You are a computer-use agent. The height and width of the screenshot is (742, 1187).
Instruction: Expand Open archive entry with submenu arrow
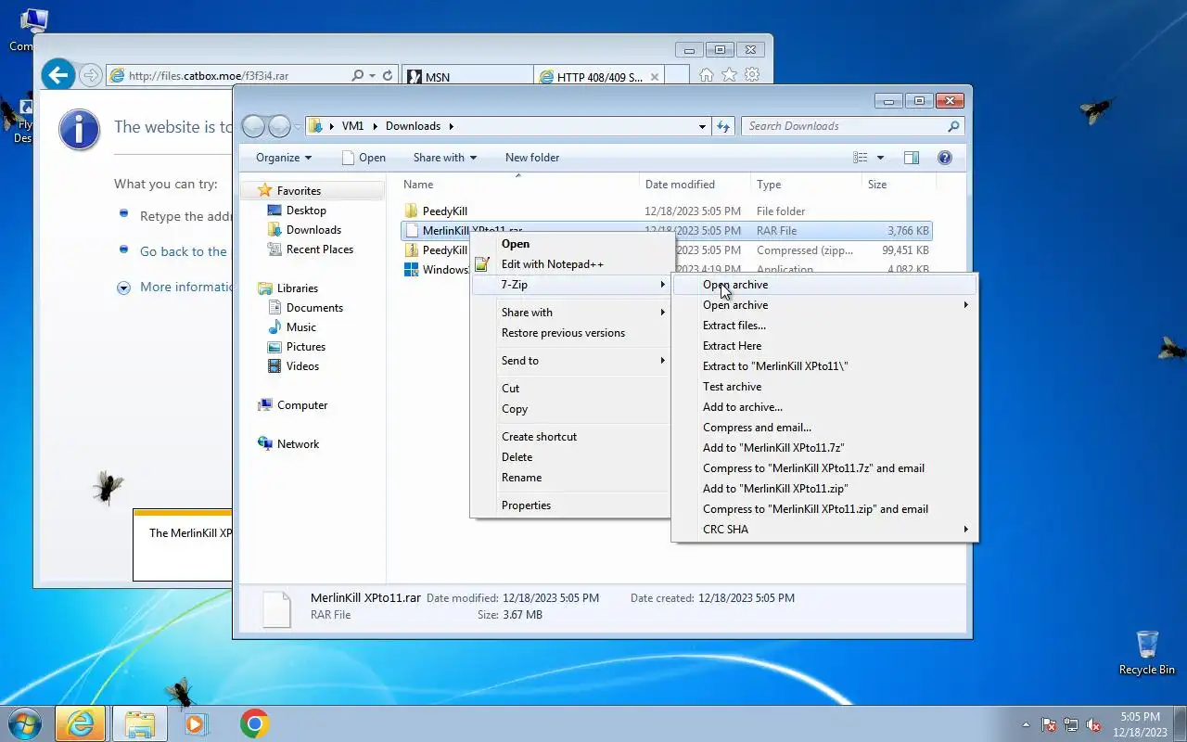coord(824,305)
